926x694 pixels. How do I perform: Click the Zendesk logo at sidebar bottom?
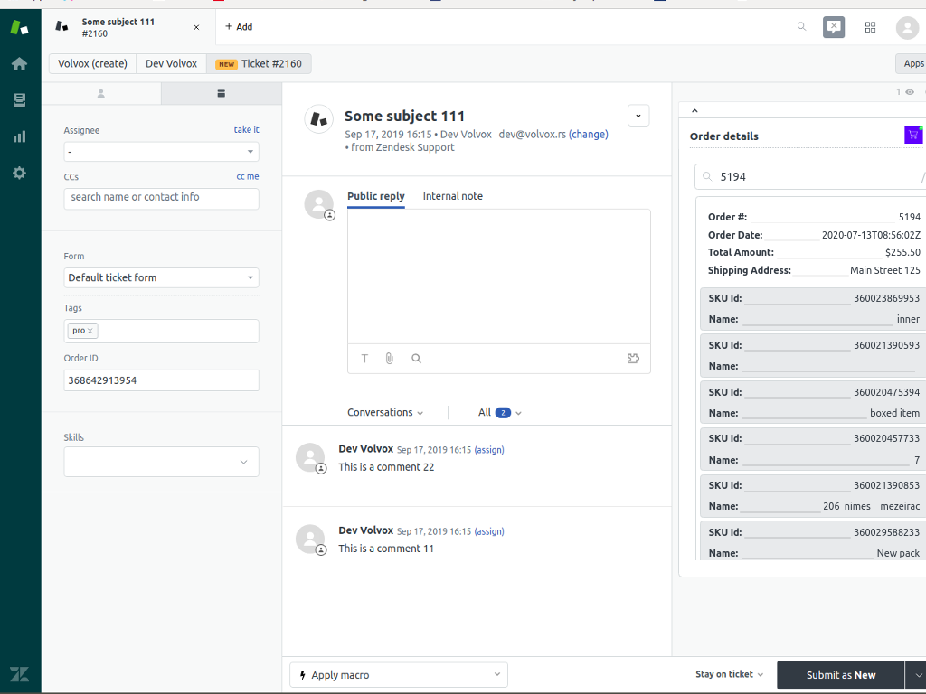tap(20, 674)
